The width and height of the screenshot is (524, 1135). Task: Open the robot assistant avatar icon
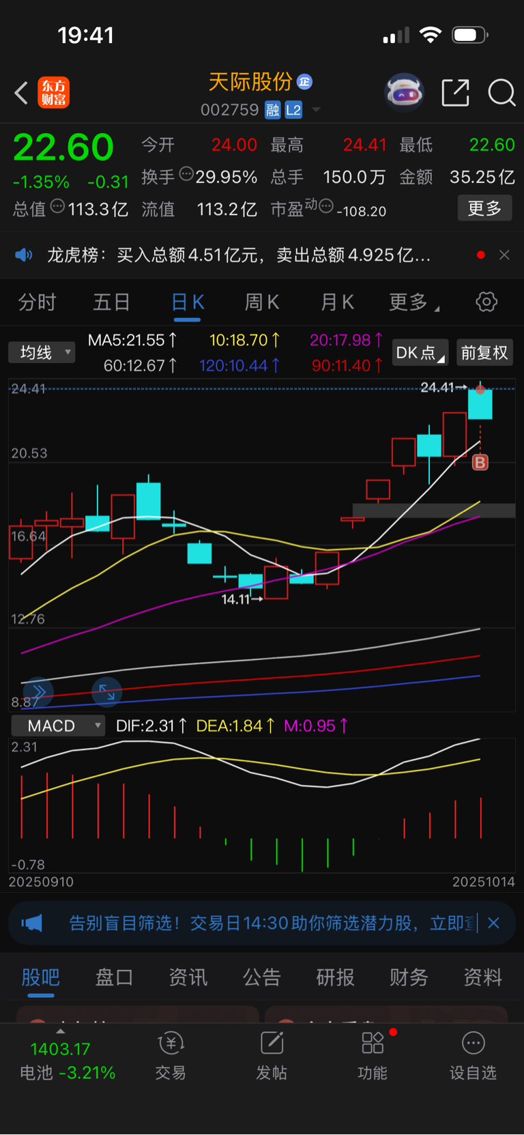(x=405, y=92)
